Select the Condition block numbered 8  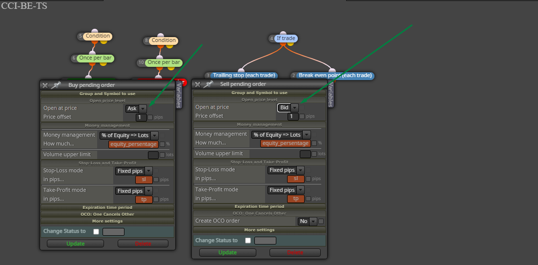tap(164, 41)
